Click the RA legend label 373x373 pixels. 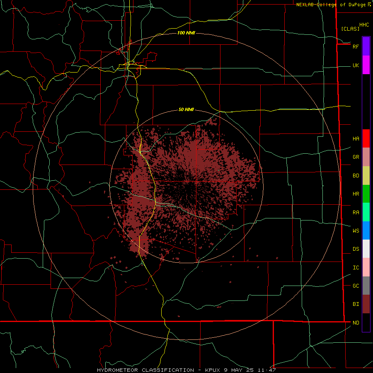pyautogui.click(x=356, y=213)
